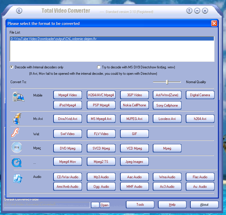Click the Ms Avi filmstrip icon

tap(17, 119)
